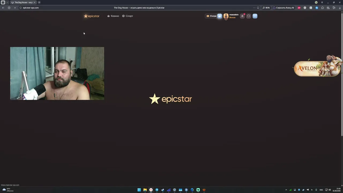Viewport: 343px width, 193px height.
Task: Open the tab counter panel
Action: point(3,2)
